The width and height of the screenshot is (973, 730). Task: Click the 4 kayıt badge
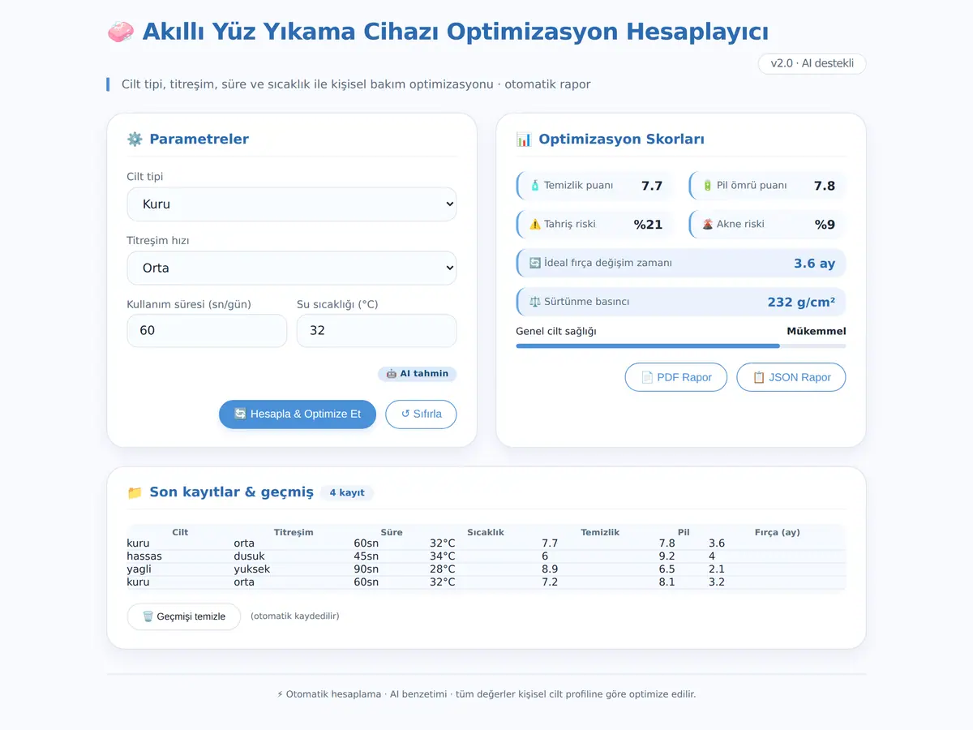click(x=347, y=493)
